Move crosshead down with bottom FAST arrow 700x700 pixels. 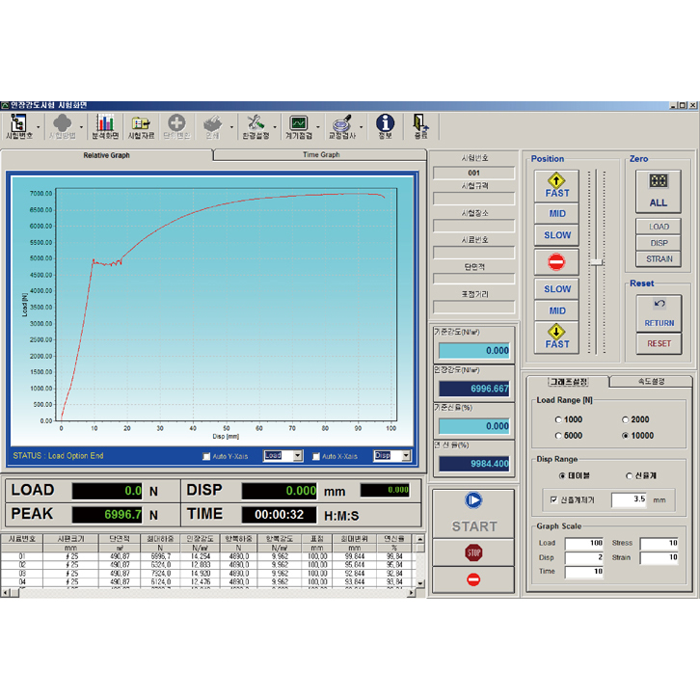tap(556, 337)
